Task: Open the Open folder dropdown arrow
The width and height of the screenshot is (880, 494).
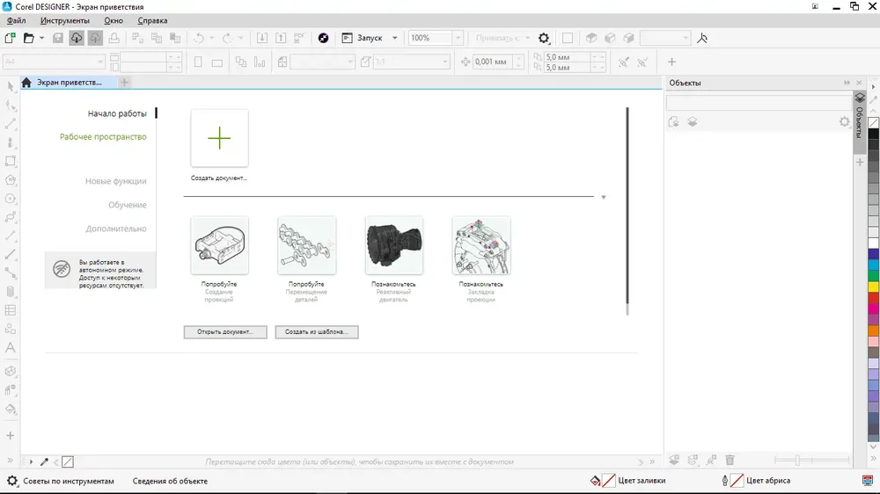Action: point(41,38)
